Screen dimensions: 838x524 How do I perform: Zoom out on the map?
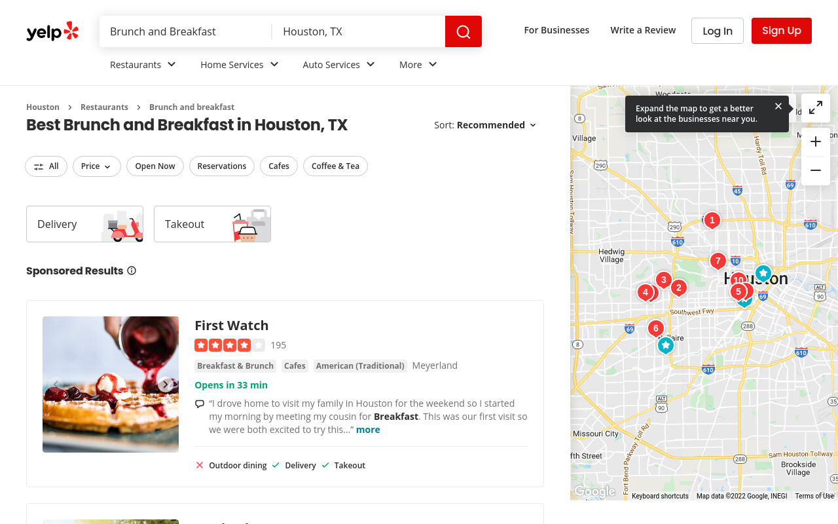(816, 170)
